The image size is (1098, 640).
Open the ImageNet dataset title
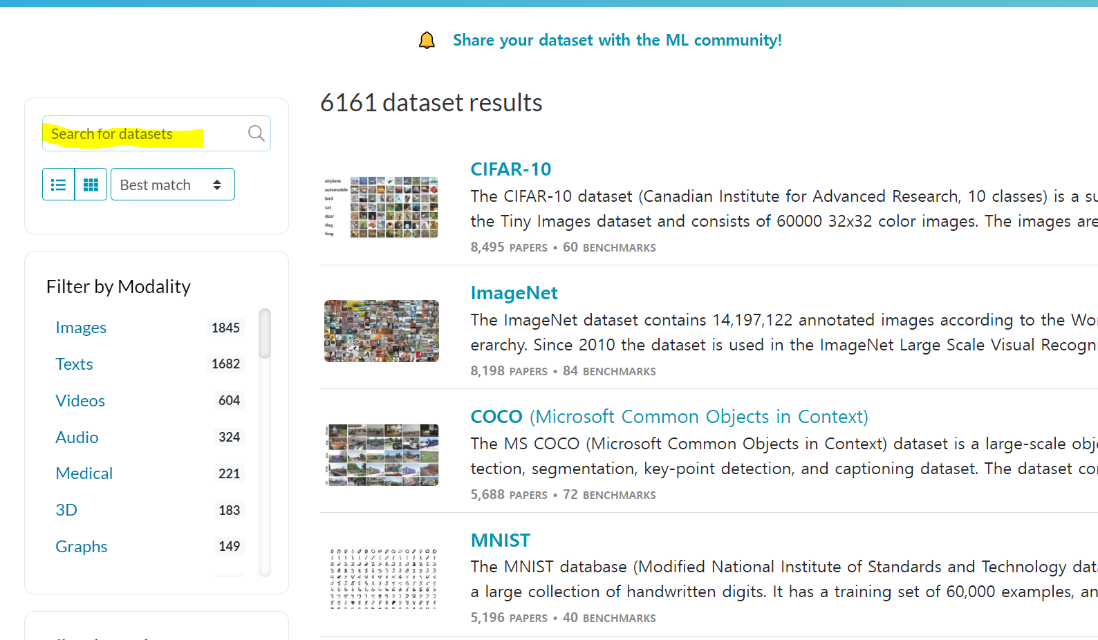tap(514, 293)
